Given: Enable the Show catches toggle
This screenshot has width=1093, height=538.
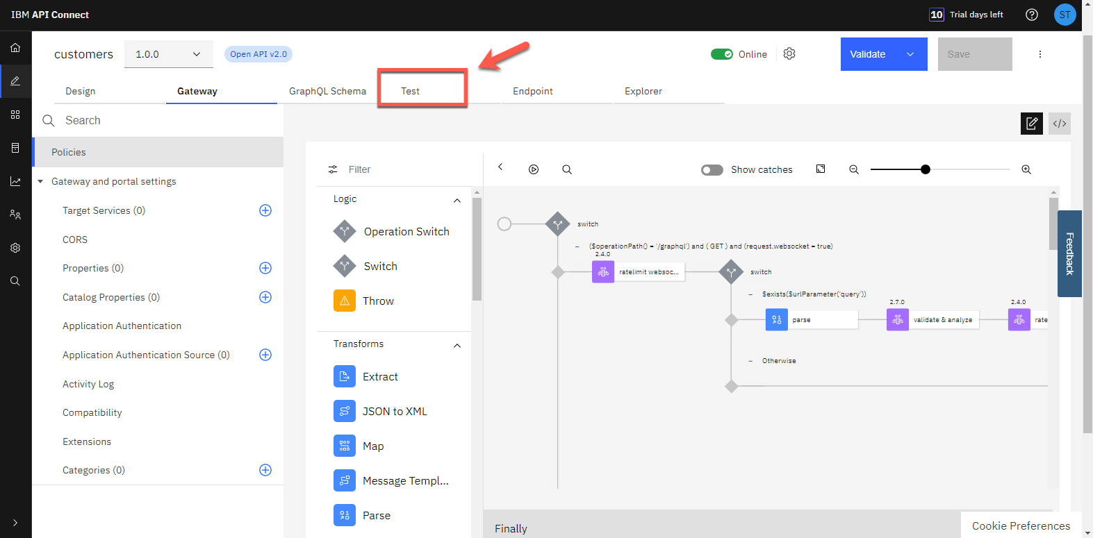Looking at the screenshot, I should [x=712, y=170].
